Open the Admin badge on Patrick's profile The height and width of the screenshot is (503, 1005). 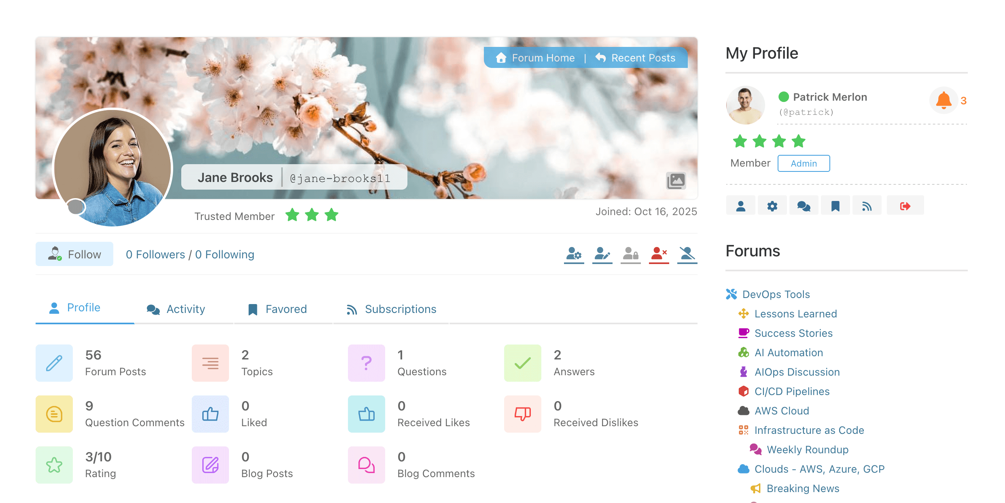(804, 163)
